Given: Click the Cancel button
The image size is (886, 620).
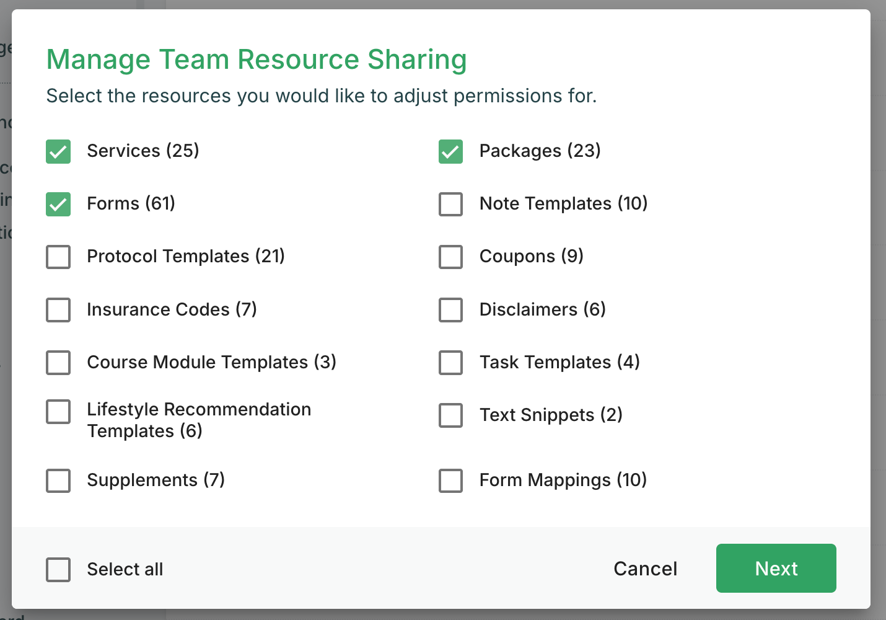Looking at the screenshot, I should point(645,569).
